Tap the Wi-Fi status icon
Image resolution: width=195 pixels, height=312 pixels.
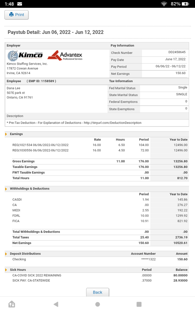click(x=164, y=4)
